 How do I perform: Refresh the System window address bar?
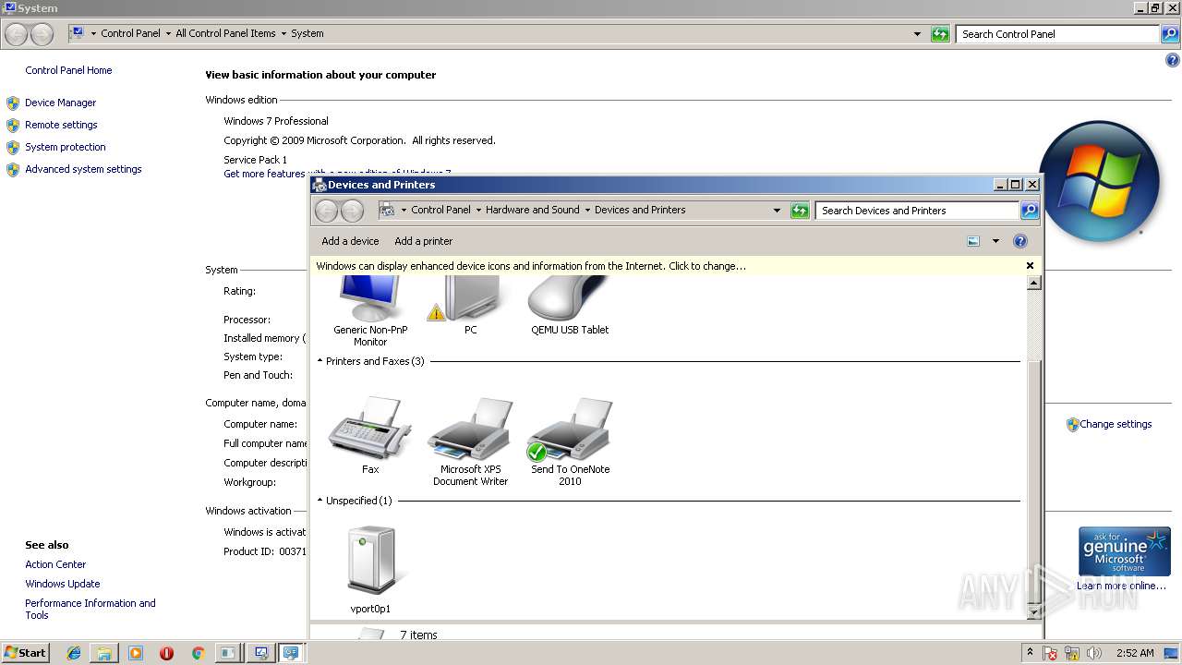point(940,34)
